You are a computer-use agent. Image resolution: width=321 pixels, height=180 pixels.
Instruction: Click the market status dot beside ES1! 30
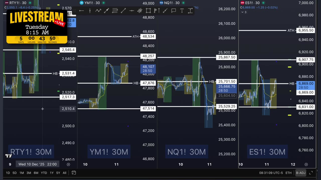pos(264,3)
